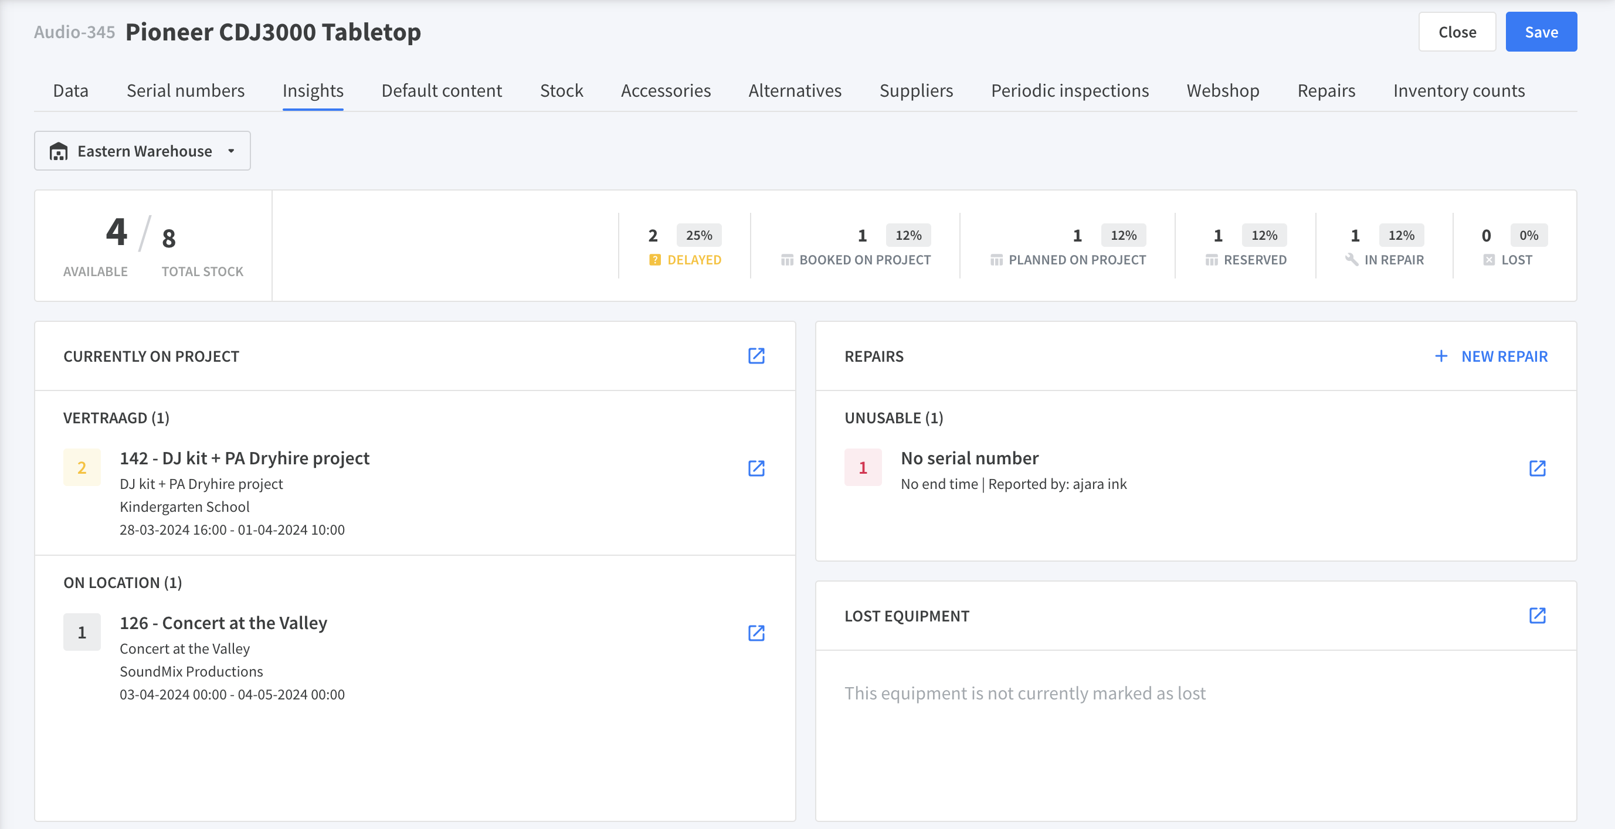Image resolution: width=1615 pixels, height=829 pixels.
Task: Select the Insights tab
Action: tap(313, 90)
